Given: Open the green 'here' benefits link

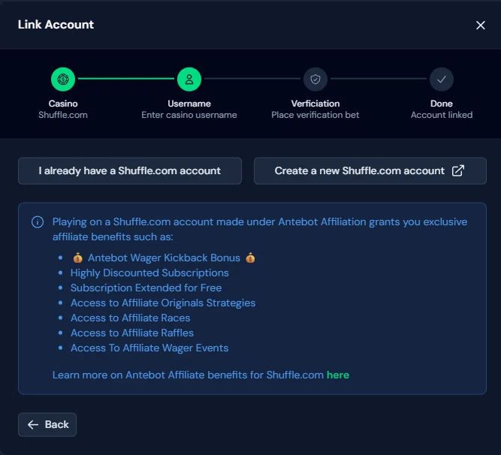Looking at the screenshot, I should (x=337, y=375).
